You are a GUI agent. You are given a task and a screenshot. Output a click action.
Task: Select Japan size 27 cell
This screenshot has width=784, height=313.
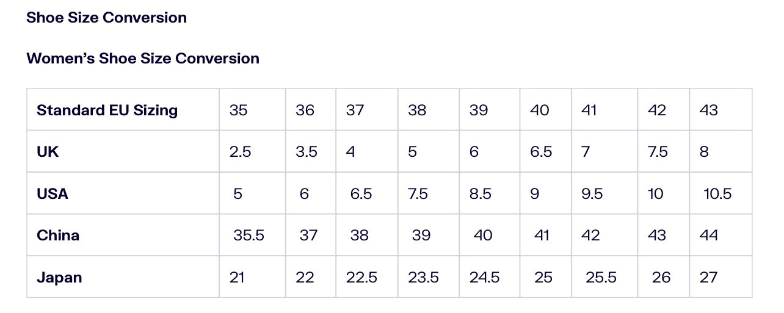point(708,277)
